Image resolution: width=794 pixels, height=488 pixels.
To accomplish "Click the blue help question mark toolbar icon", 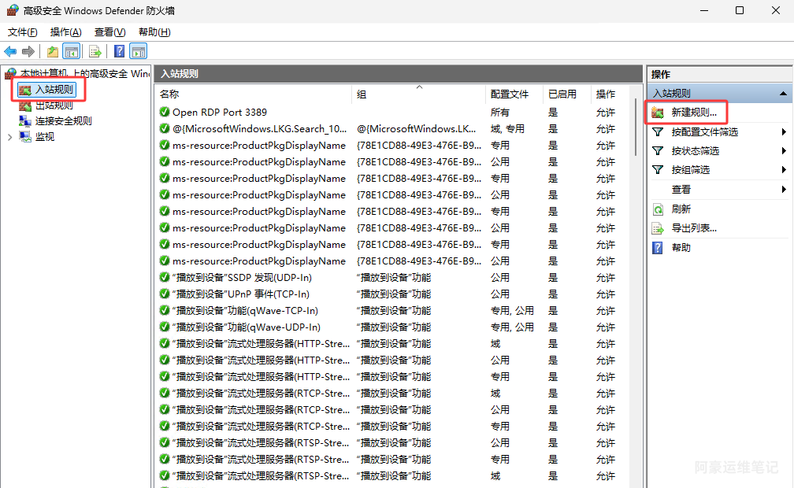I will 119,52.
